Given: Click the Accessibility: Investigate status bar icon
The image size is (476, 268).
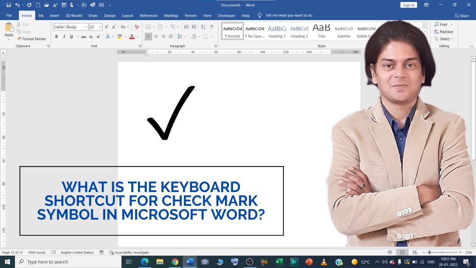Looking at the screenshot, I should (129, 252).
